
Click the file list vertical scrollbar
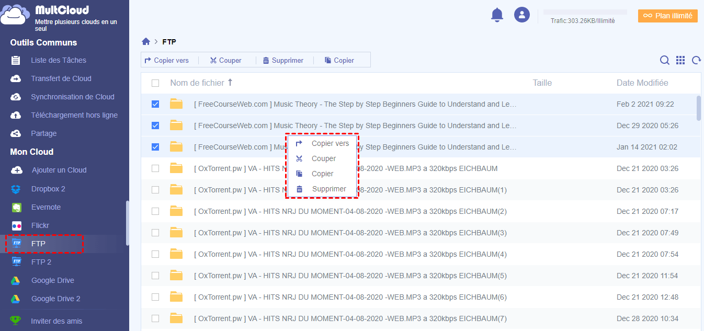pyautogui.click(x=699, y=108)
